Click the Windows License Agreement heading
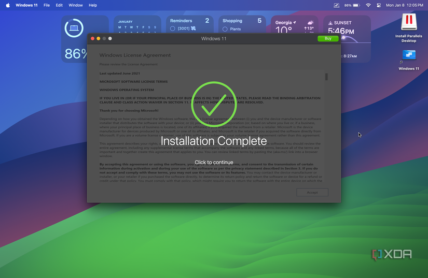 [135, 55]
